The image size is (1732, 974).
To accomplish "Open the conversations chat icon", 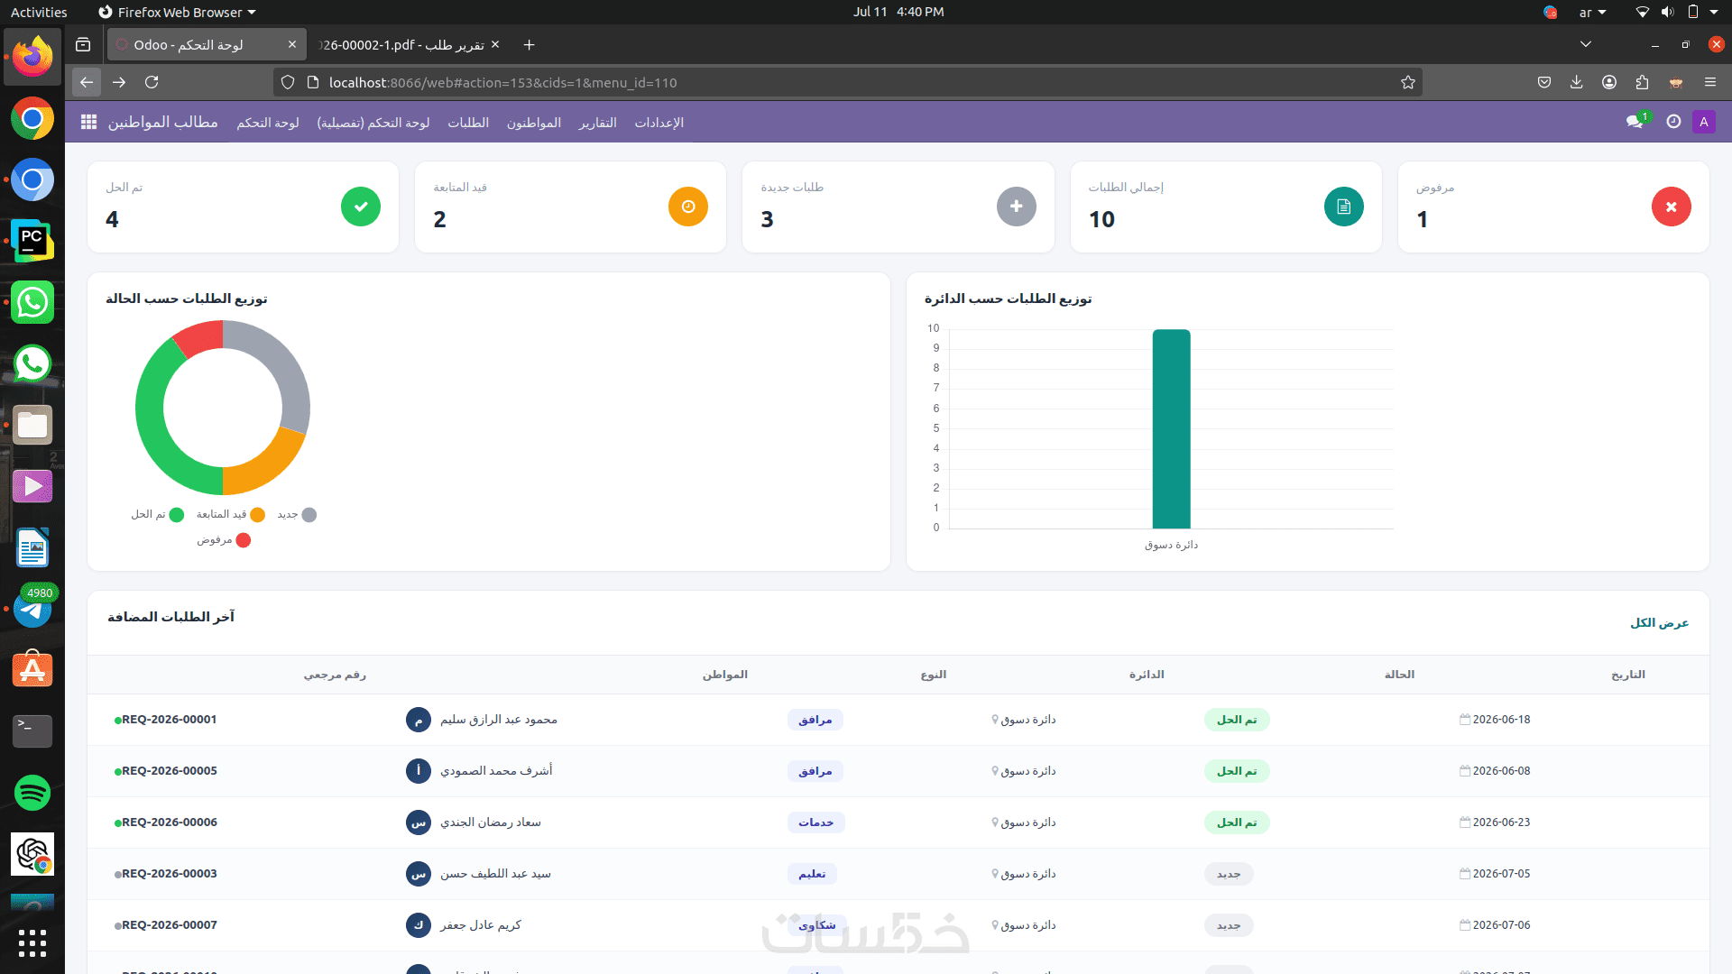I will (1635, 122).
